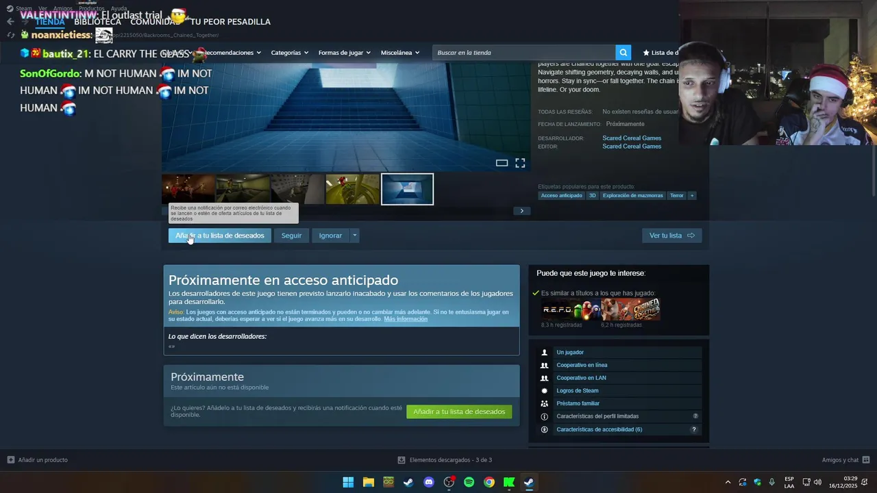Click the plus icon beside Añadir un producto
This screenshot has height=493, width=877.
coord(10,460)
